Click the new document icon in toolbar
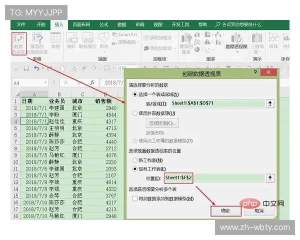Screen dimensions: 300x240 [x=62, y=68]
